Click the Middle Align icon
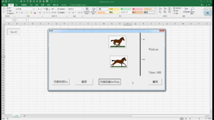214x120 pixels. pos(47,9)
